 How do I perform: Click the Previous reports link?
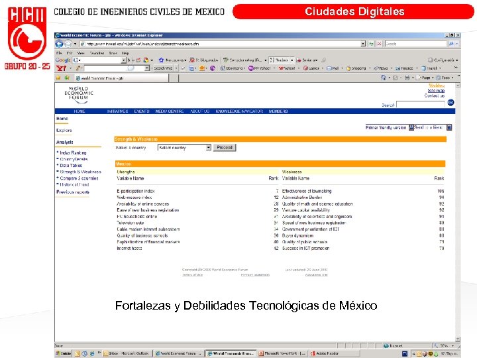pos(73,192)
